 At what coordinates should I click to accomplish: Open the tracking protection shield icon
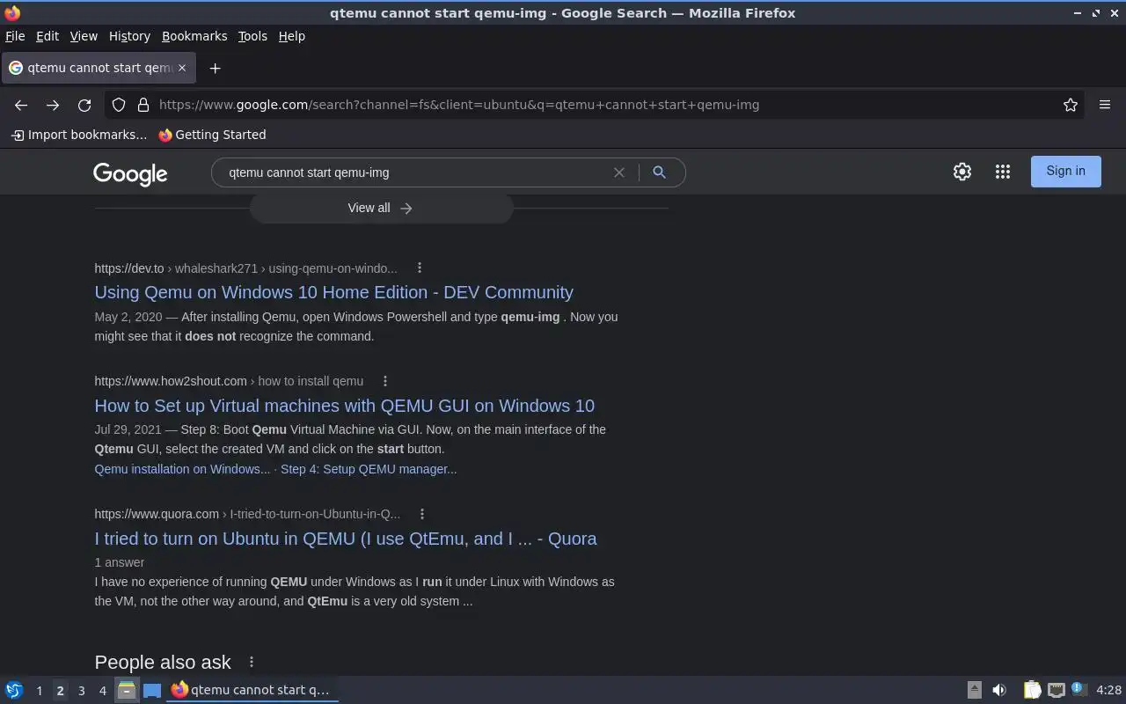tap(119, 105)
